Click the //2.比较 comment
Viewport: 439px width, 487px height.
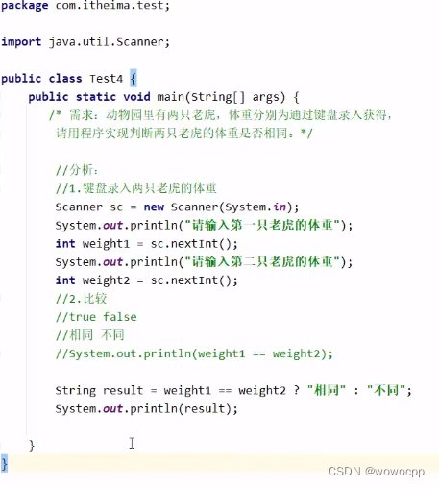pyautogui.click(x=81, y=299)
